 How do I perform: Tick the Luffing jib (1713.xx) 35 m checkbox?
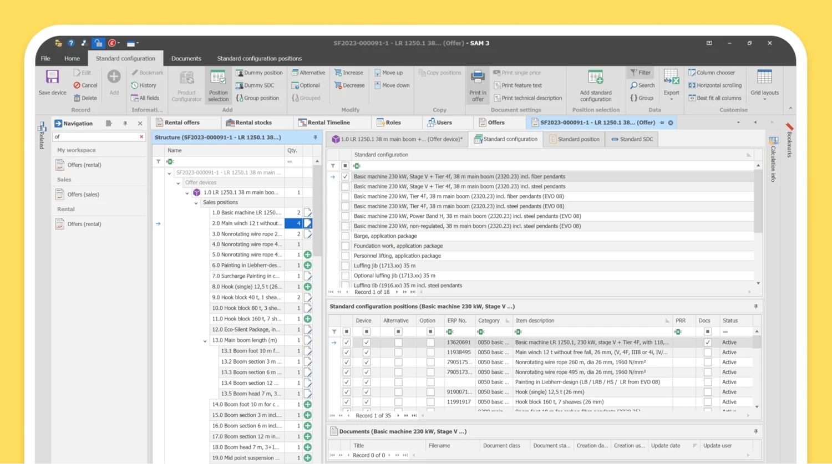click(x=345, y=266)
